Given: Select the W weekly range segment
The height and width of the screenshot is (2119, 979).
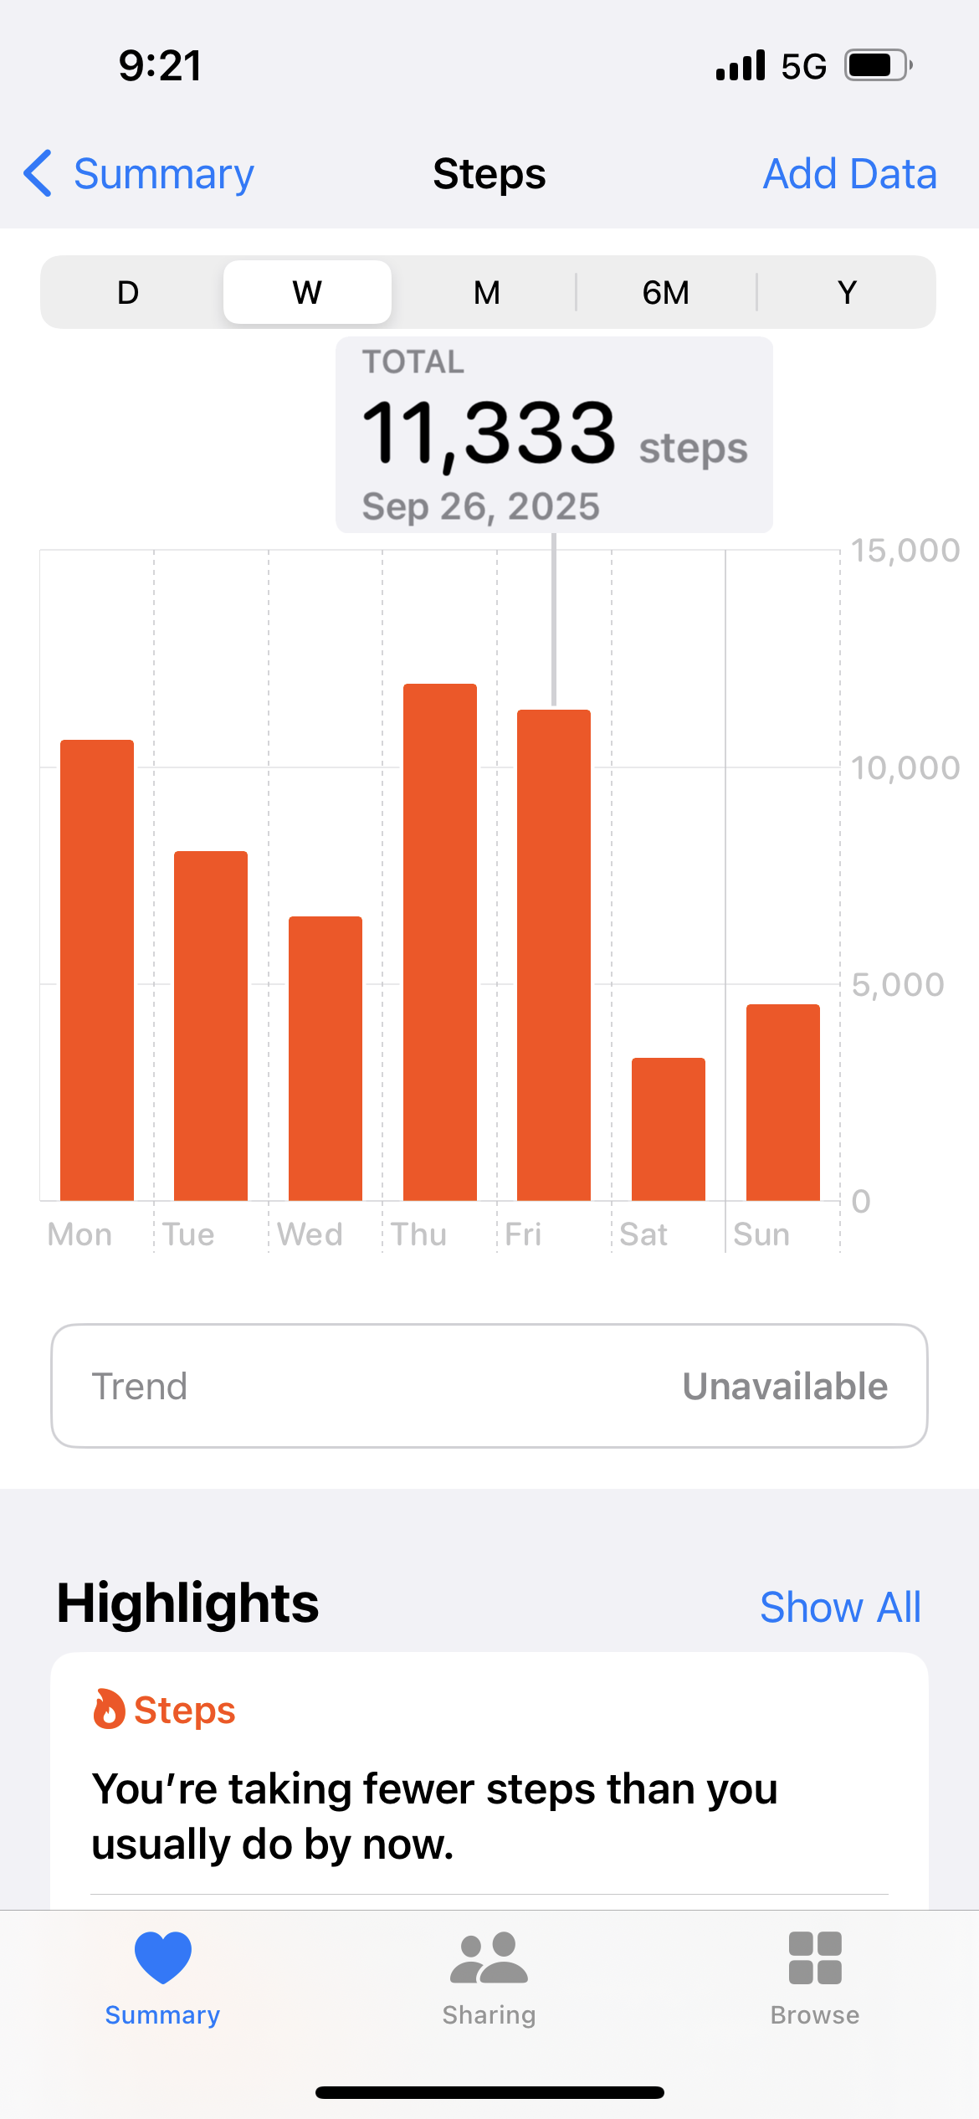Looking at the screenshot, I should point(307,293).
